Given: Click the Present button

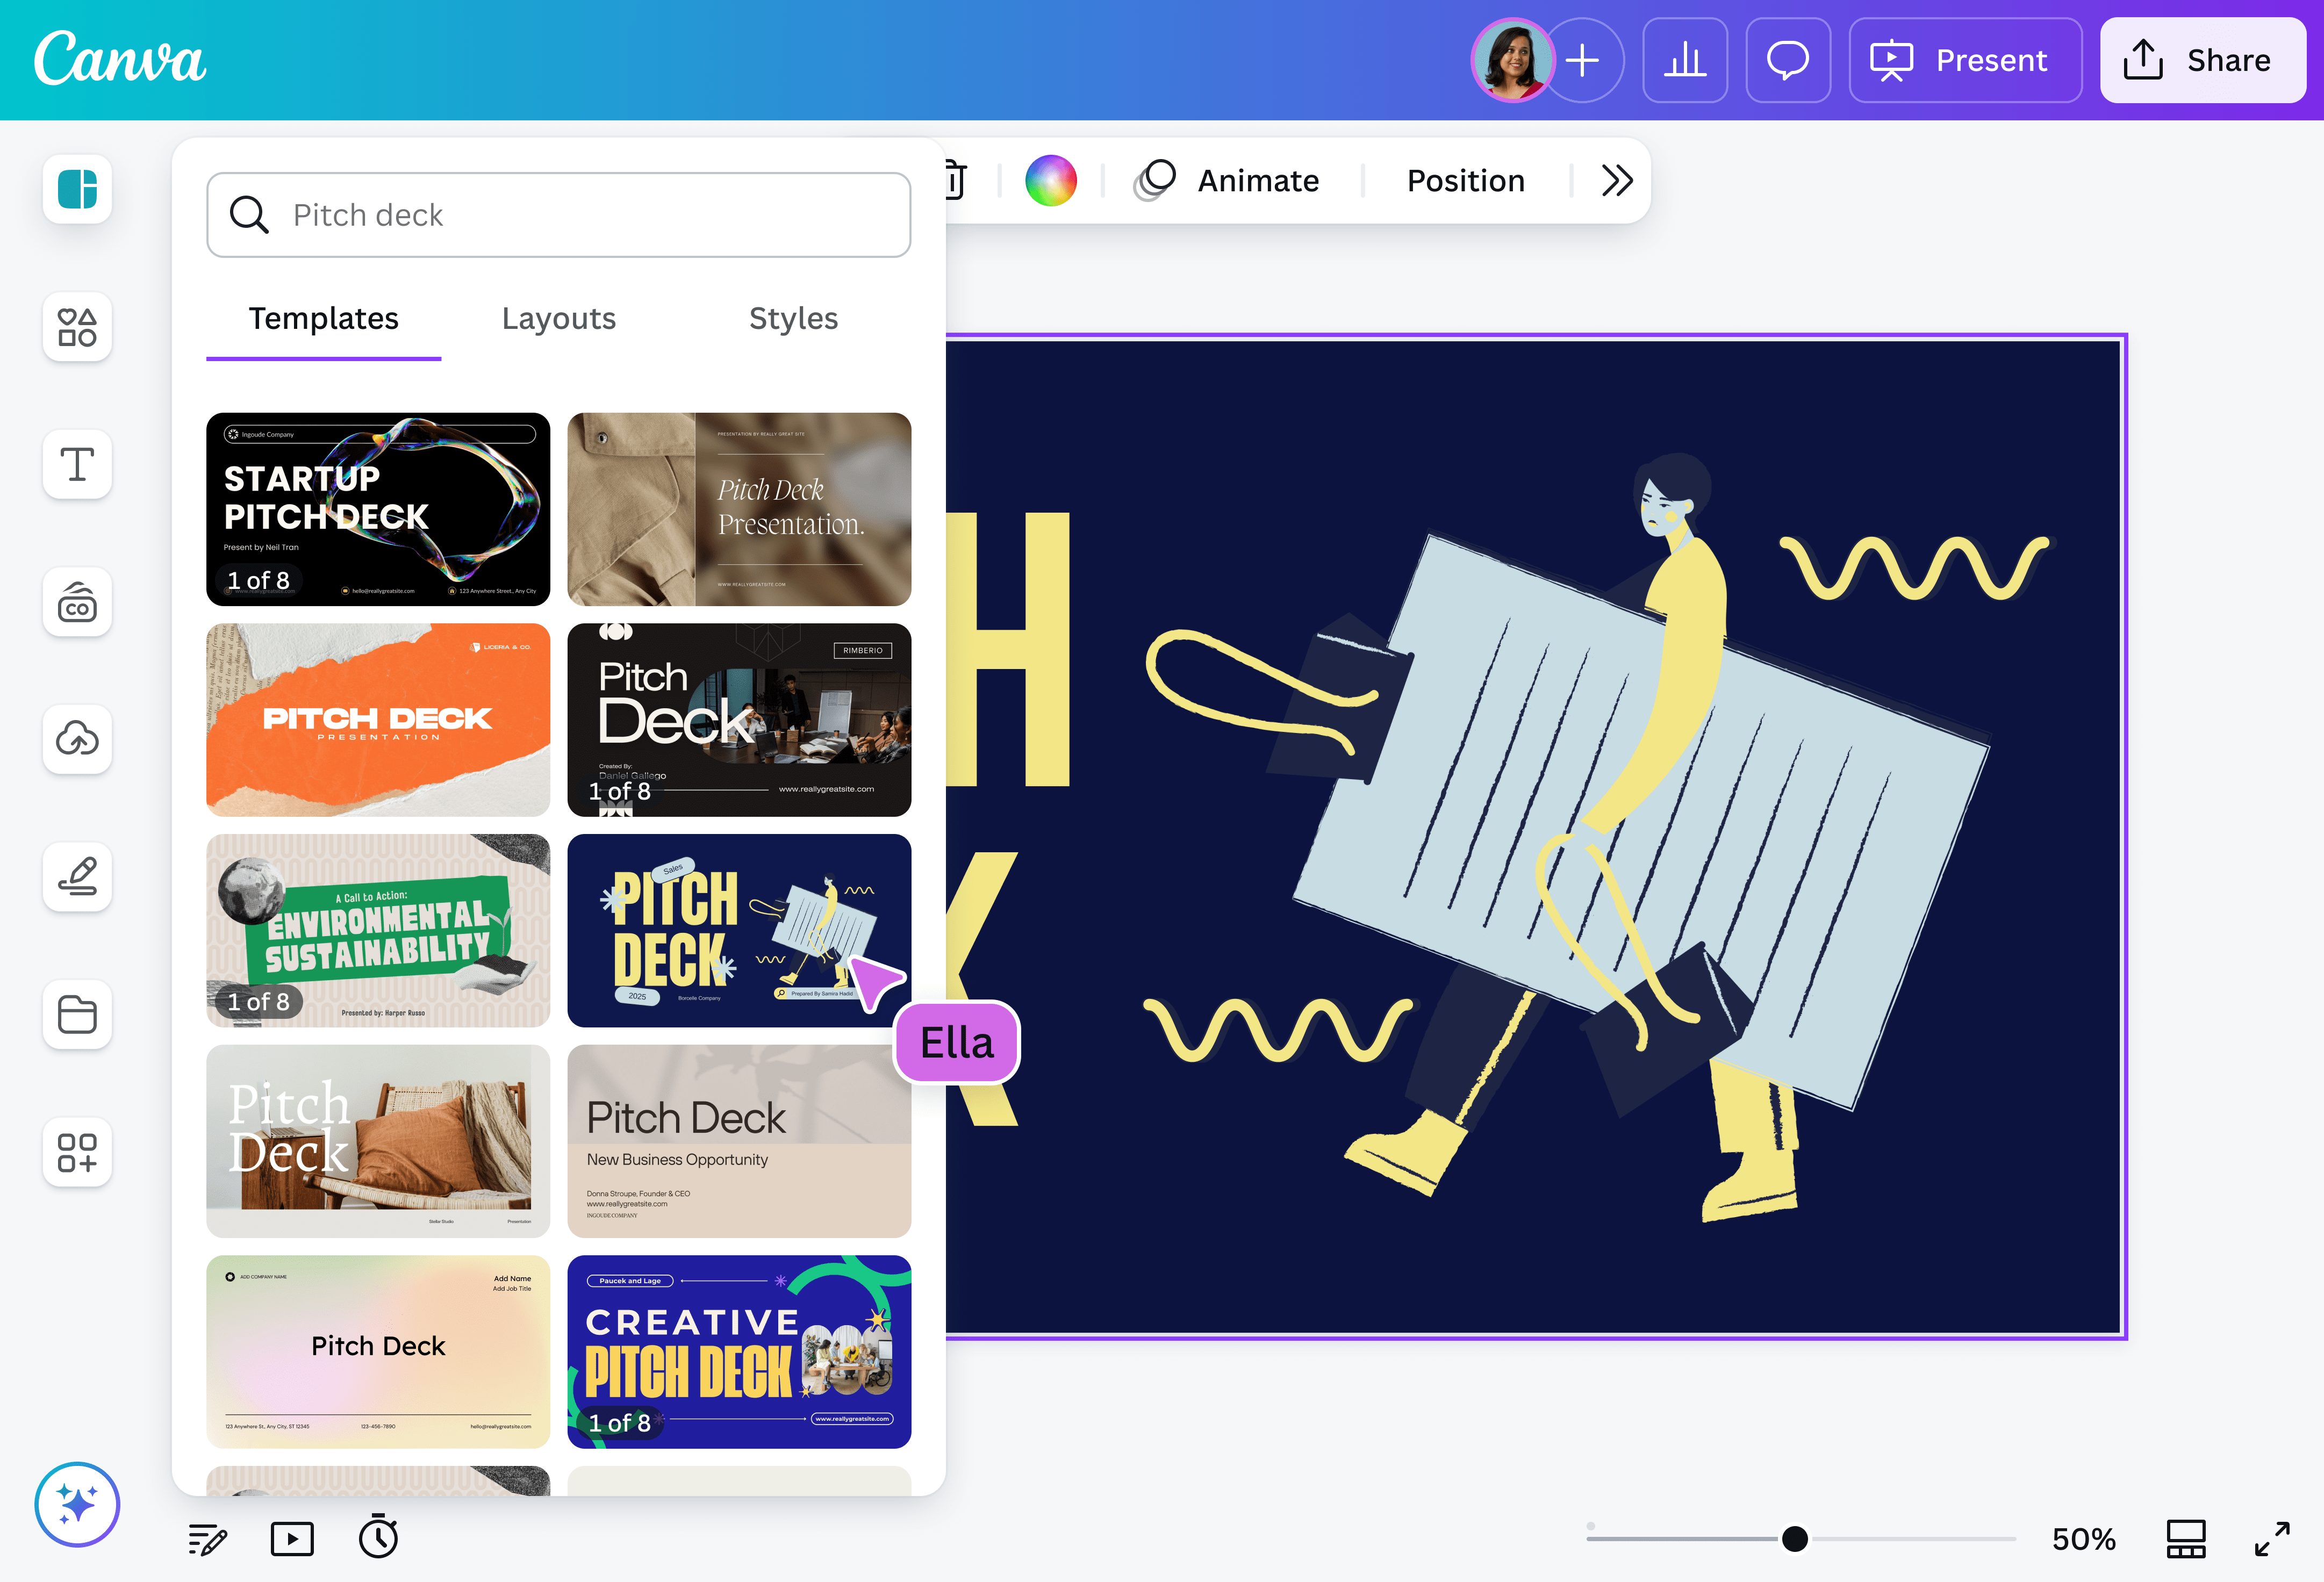Looking at the screenshot, I should [1964, 60].
